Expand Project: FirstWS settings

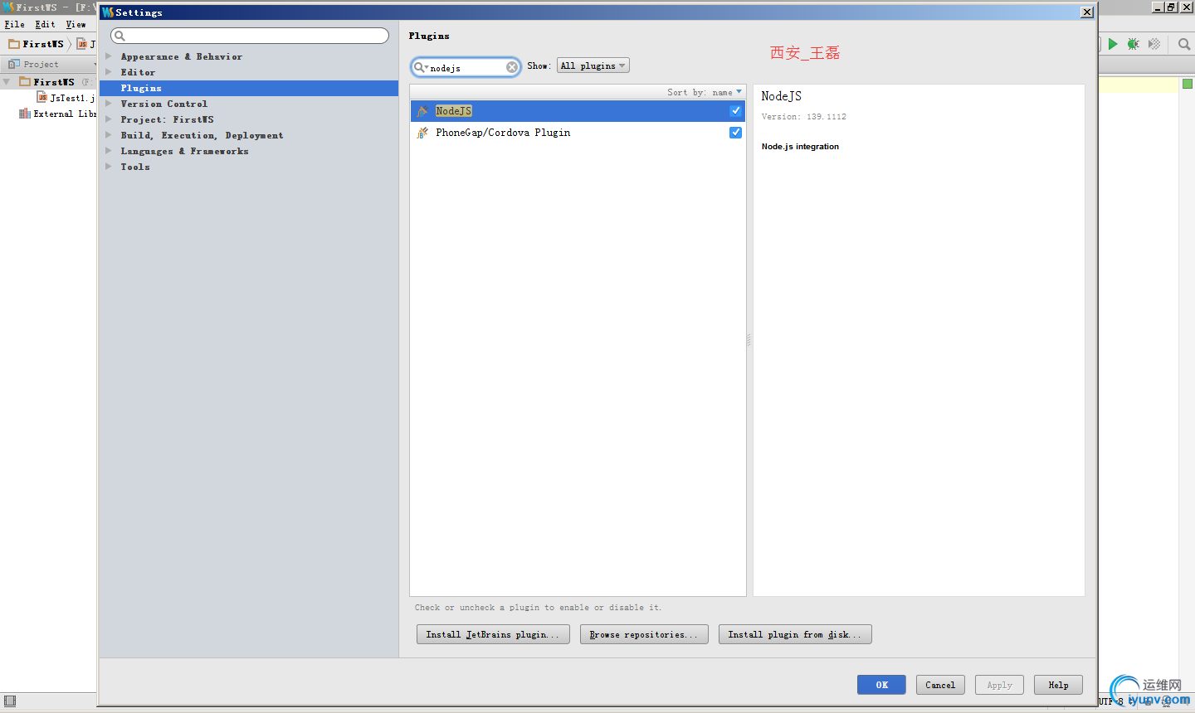[108, 119]
